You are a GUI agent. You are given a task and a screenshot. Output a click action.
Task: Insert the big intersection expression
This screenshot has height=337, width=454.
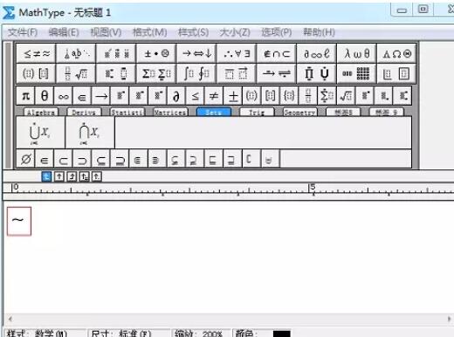point(90,133)
